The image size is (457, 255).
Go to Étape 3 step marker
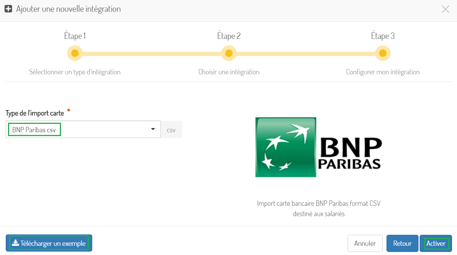[x=383, y=53]
